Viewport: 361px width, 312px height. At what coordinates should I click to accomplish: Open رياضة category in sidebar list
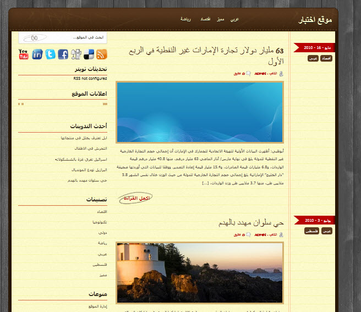click(x=102, y=243)
